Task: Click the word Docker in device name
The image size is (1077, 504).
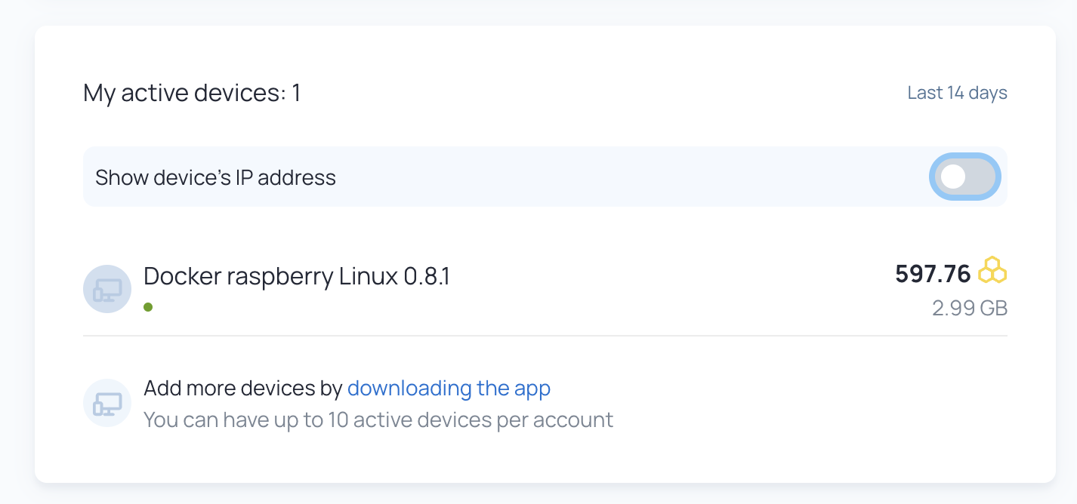Action: [181, 276]
